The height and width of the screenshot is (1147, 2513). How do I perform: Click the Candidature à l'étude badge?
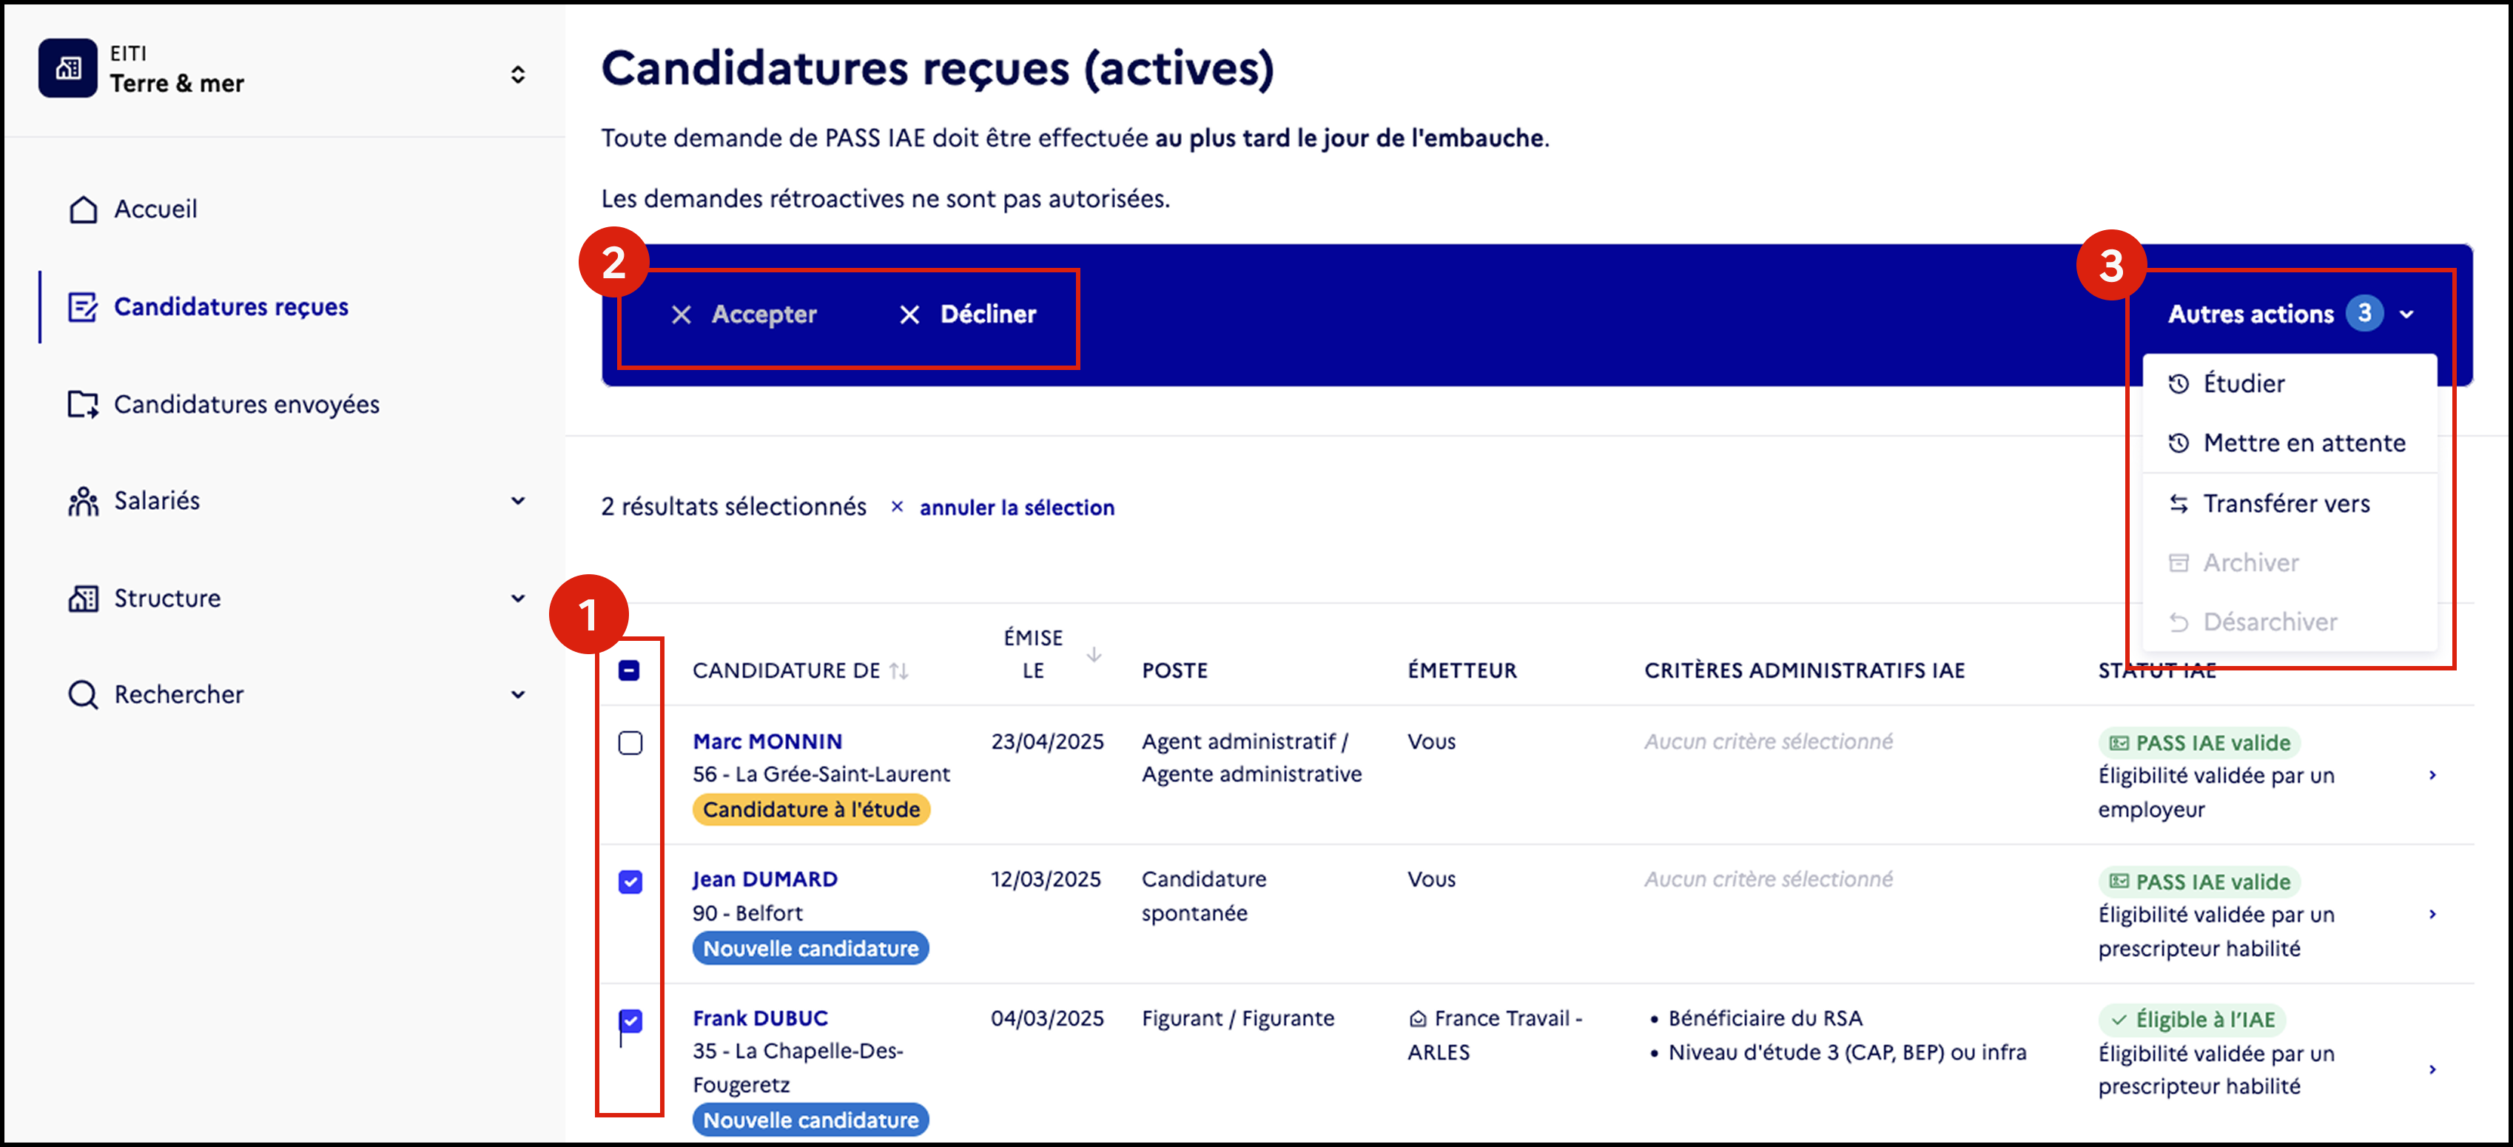click(x=811, y=810)
